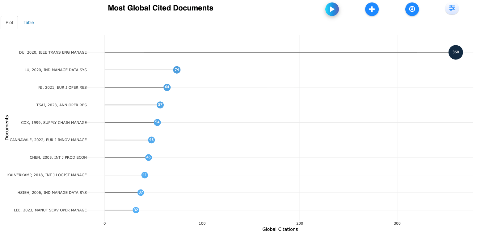Select the 64 citations bubble for NI 2021

167,87
